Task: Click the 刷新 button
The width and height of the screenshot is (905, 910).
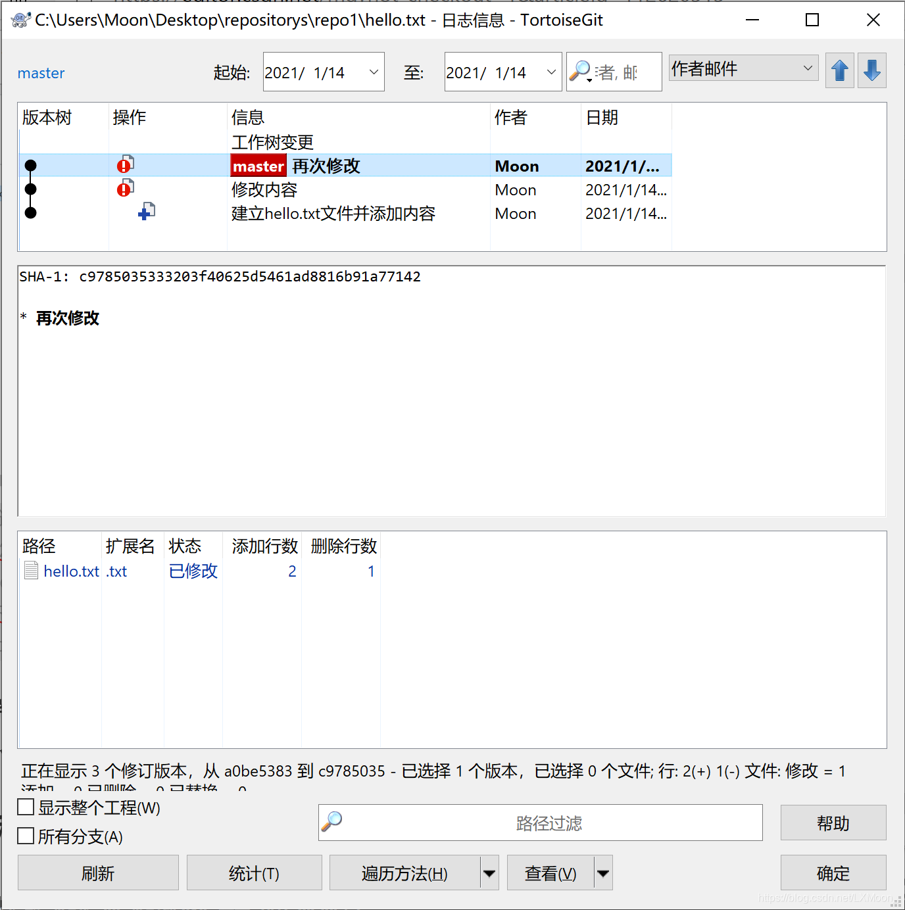Action: 98,873
